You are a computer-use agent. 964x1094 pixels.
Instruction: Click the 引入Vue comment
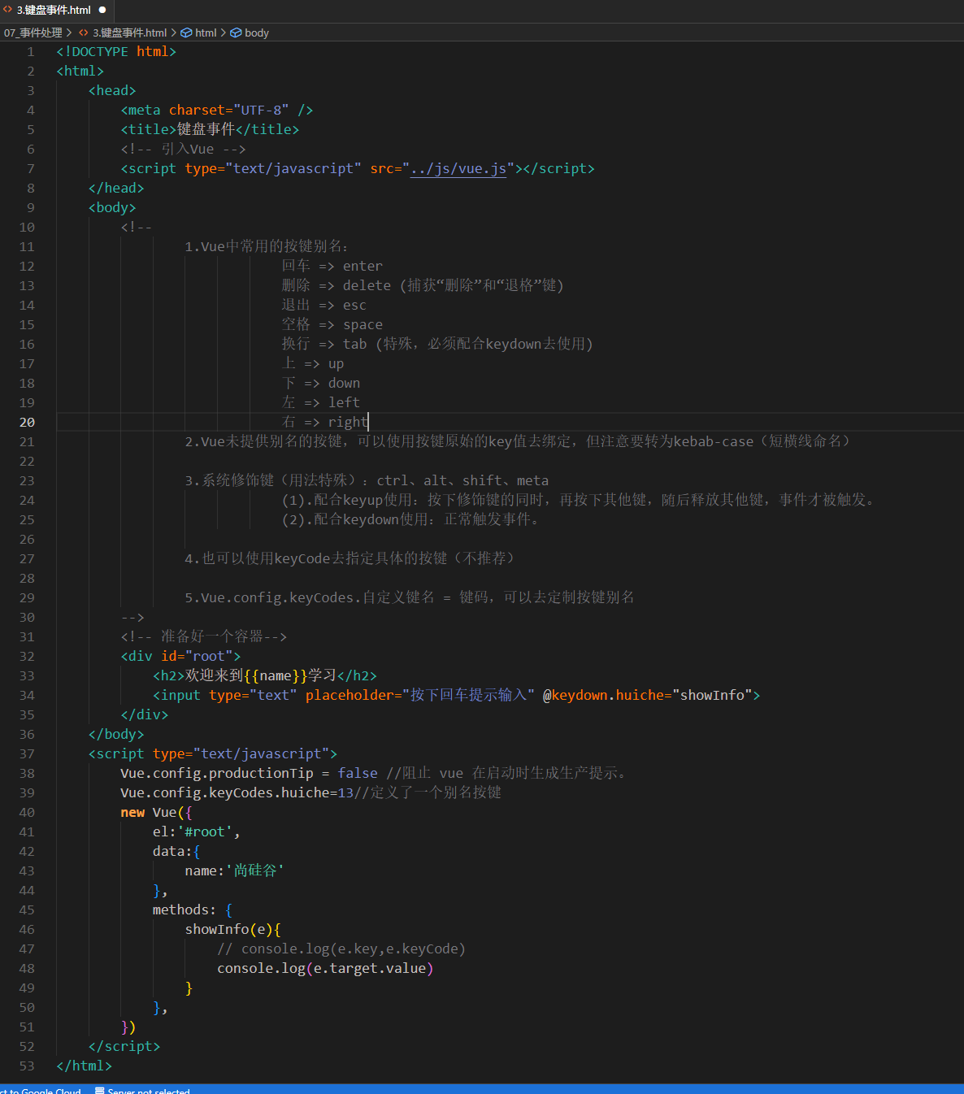coord(183,149)
